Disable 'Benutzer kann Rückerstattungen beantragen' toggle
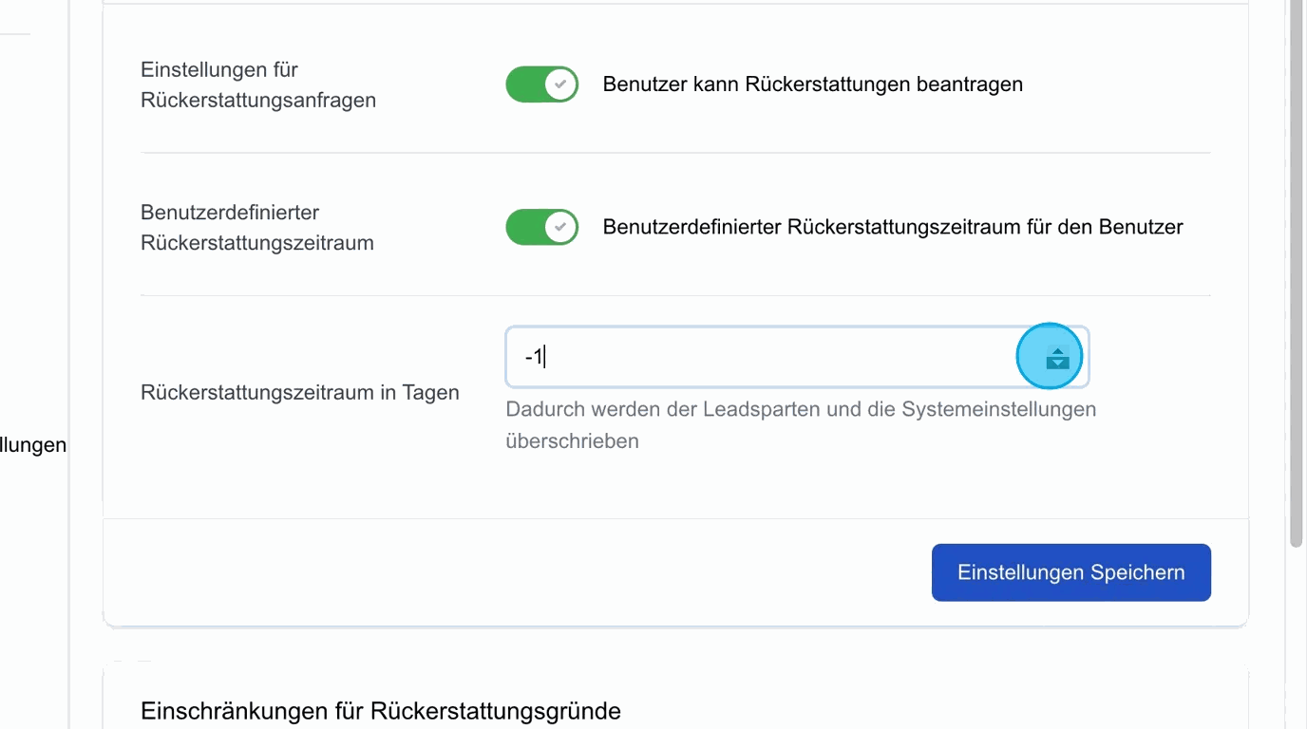 tap(541, 84)
